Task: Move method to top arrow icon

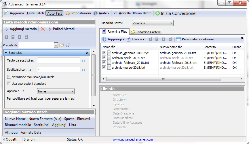Action: click(6, 37)
